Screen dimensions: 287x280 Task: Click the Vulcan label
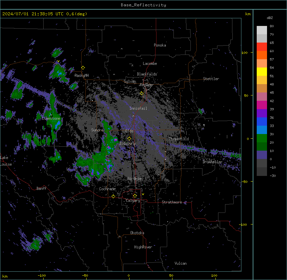(181, 263)
